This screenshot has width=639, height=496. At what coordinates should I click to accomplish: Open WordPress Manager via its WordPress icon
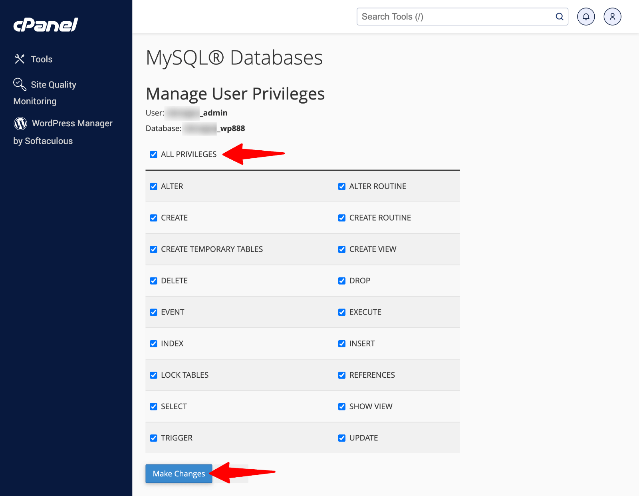click(20, 123)
